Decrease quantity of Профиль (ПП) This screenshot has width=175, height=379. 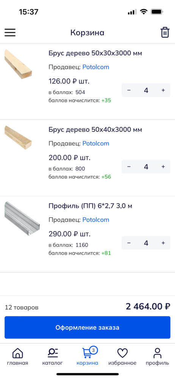pyautogui.click(x=129, y=243)
